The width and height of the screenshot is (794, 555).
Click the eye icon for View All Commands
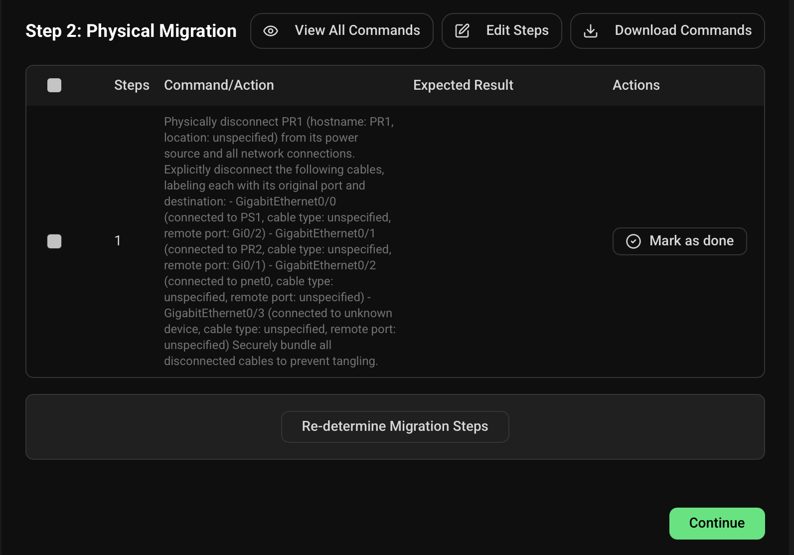[271, 31]
